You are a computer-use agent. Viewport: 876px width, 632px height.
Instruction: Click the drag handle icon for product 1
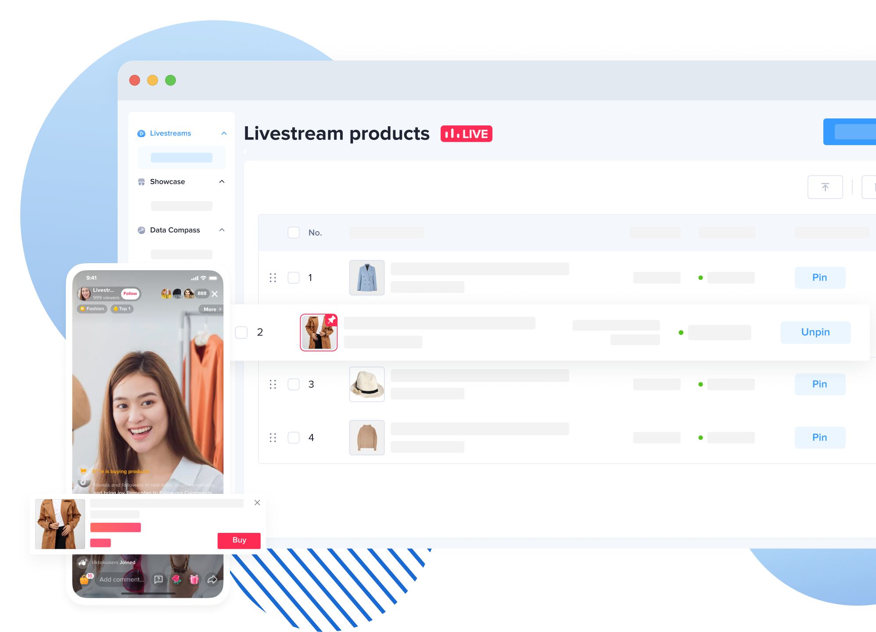click(272, 277)
